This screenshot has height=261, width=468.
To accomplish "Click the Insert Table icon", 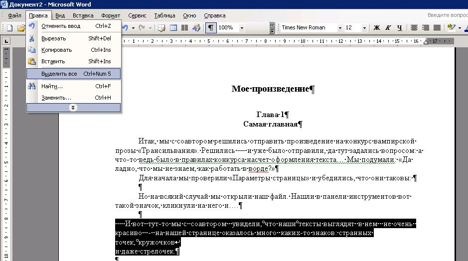I will (x=173, y=28).
